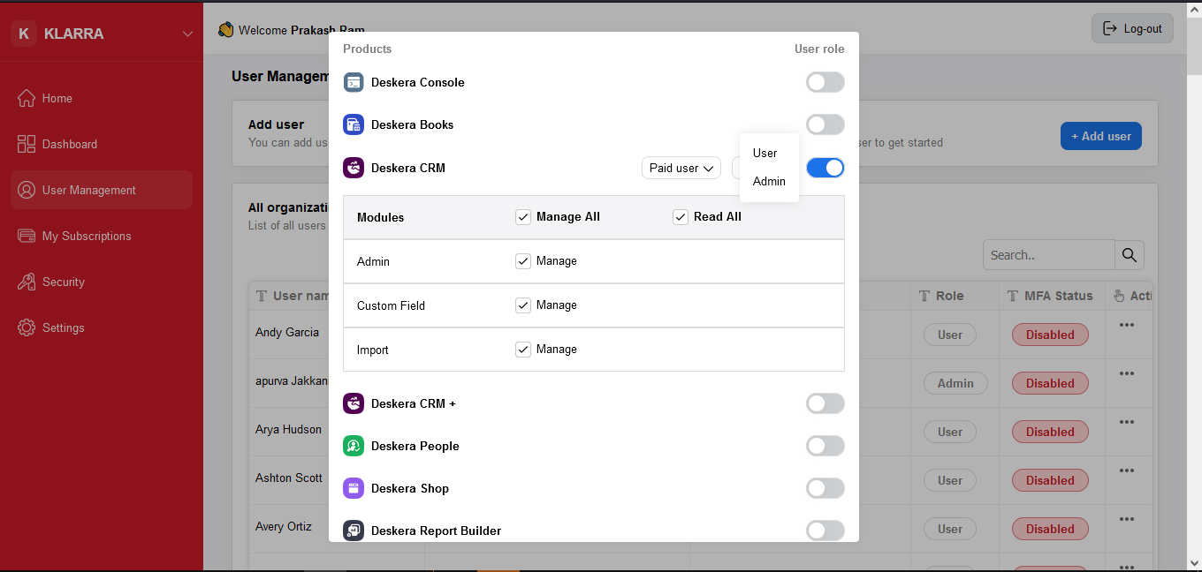
Task: Expand the KLARRA organization chevron
Action: (187, 34)
